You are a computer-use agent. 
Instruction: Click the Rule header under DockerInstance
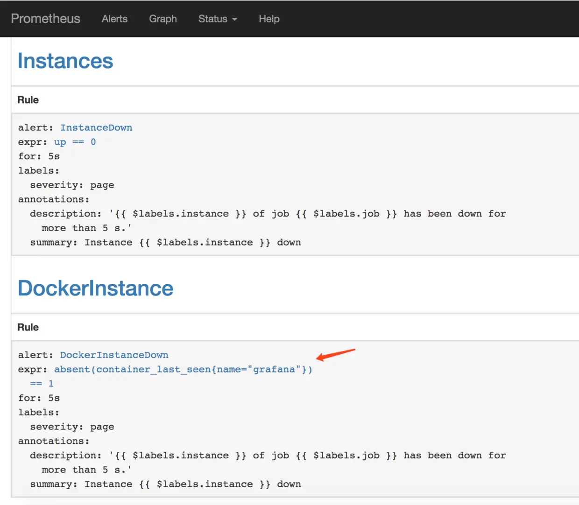28,327
